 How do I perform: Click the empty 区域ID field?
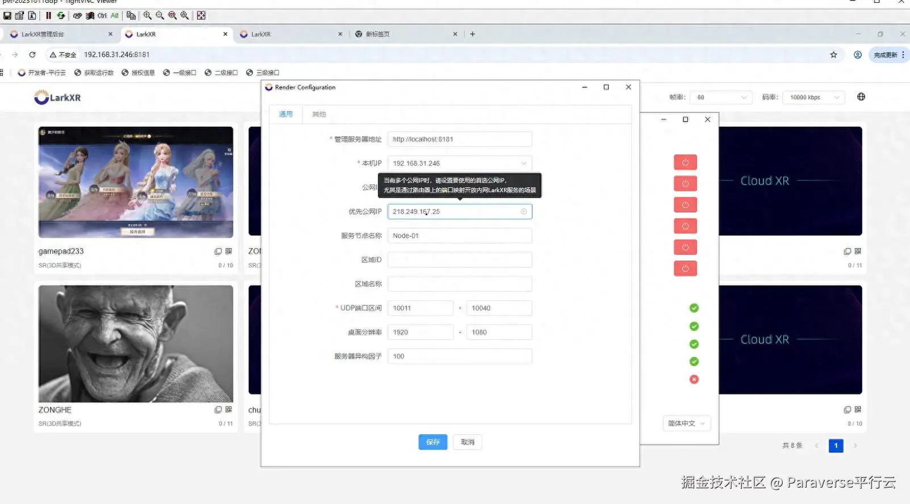[x=460, y=260]
